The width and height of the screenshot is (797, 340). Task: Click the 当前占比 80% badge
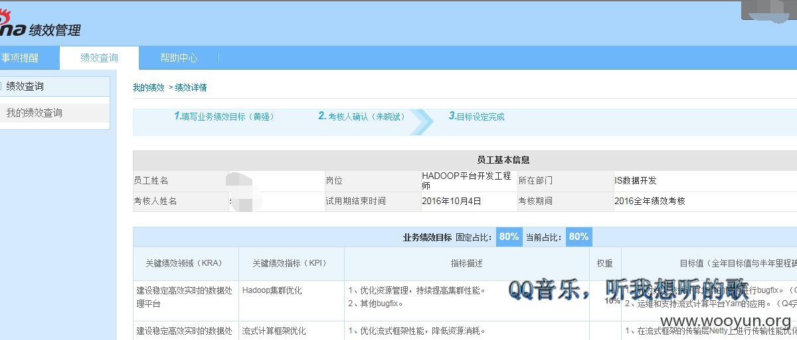tap(578, 237)
